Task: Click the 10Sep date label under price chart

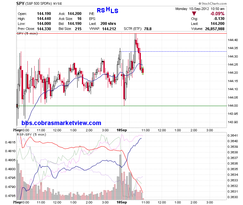Action: click(x=121, y=130)
